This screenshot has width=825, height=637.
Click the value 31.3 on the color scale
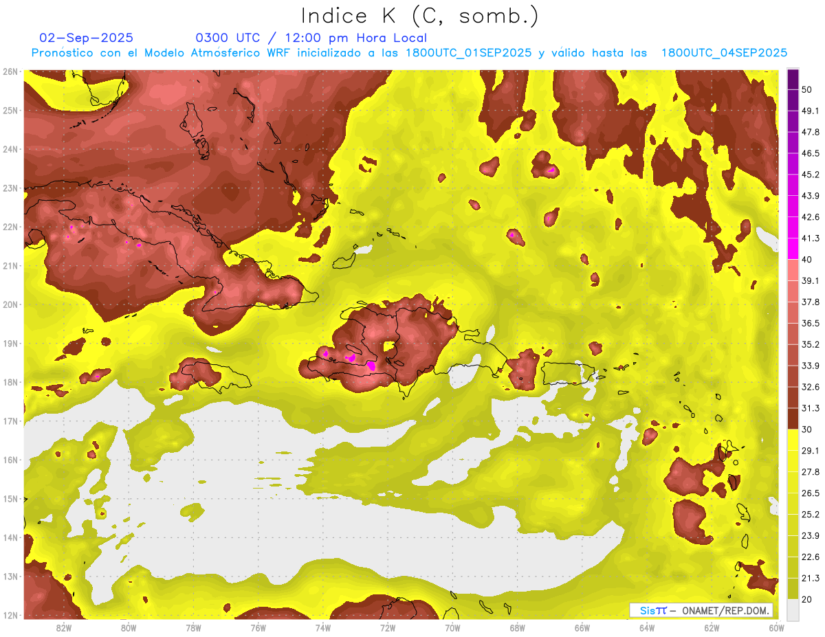pos(811,408)
